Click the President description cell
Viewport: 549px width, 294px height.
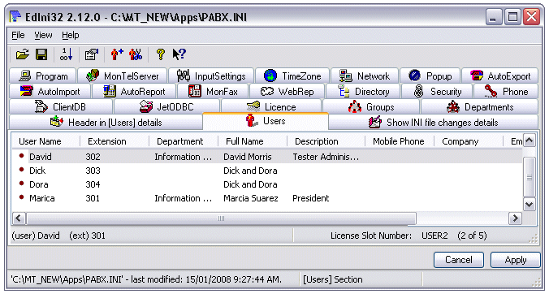(x=310, y=198)
